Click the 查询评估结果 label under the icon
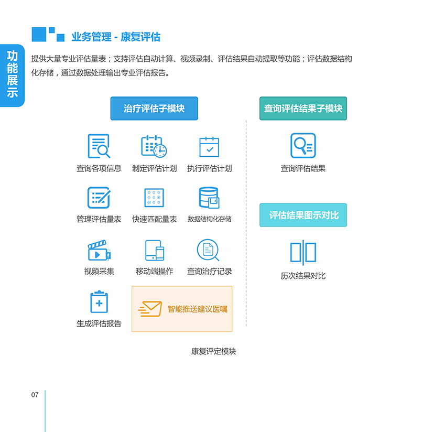 point(303,168)
